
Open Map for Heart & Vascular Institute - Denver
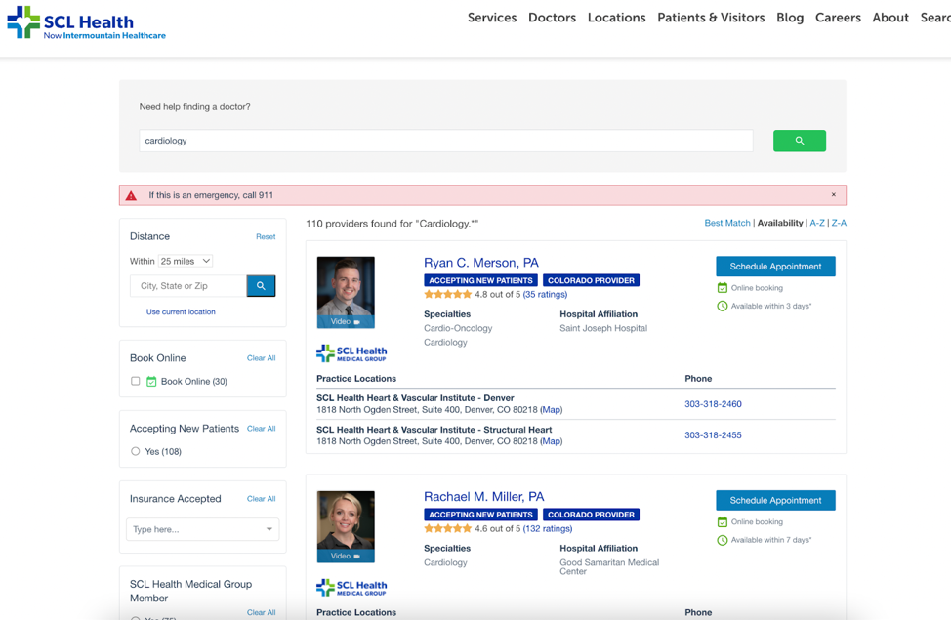(552, 409)
